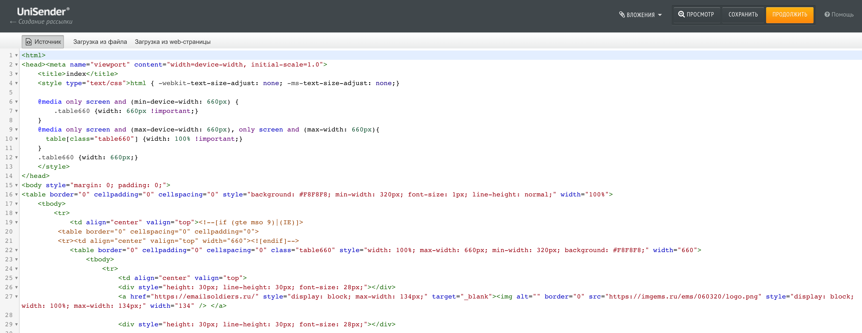The image size is (862, 333).
Task: Collapse the div fold arrow on line 29
Action: [16, 324]
